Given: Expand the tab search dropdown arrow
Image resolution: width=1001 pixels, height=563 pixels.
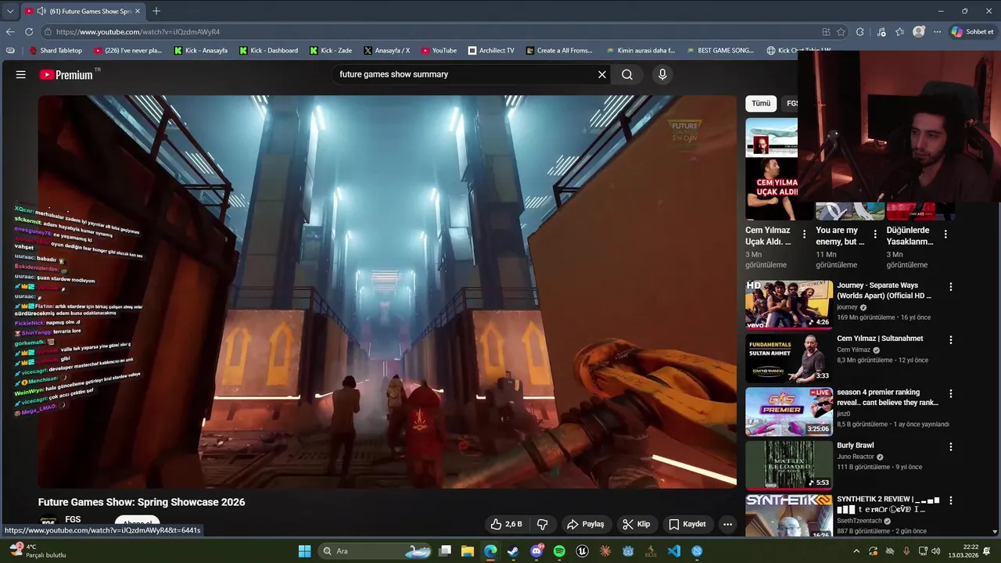Looking at the screenshot, I should point(10,11).
